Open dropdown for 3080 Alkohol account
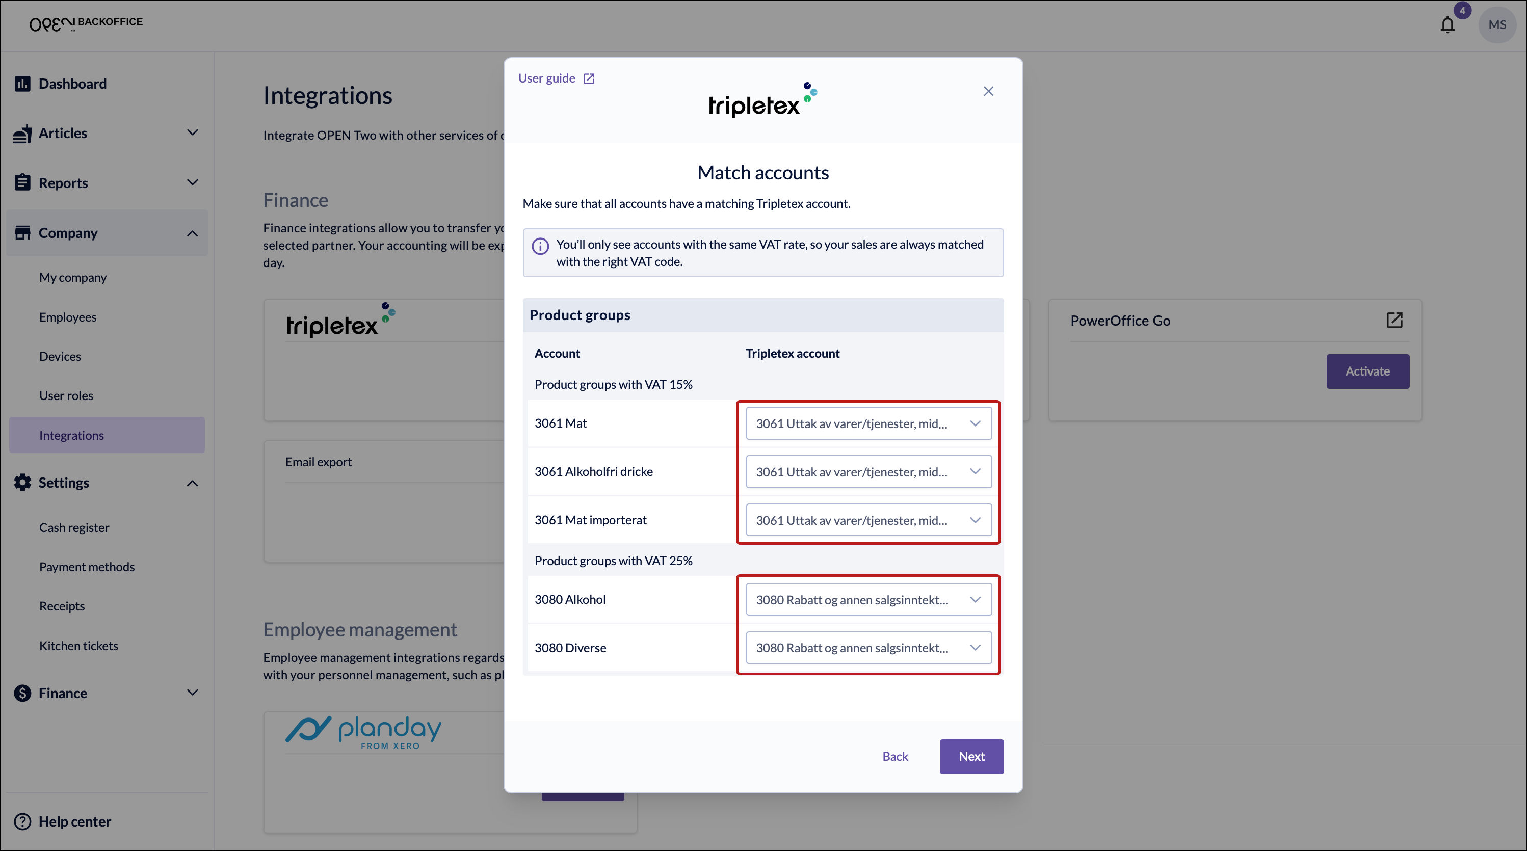 click(x=868, y=600)
